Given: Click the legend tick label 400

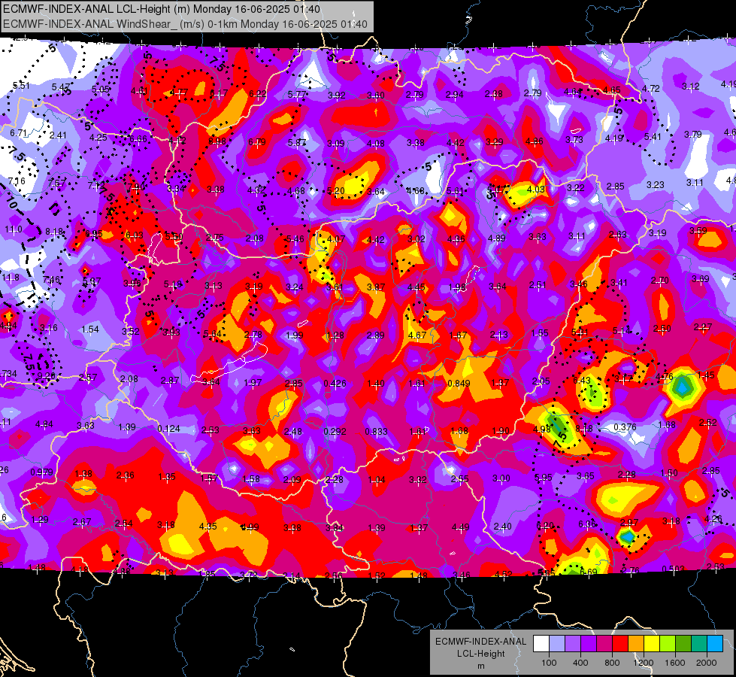Looking at the screenshot, I should click(x=580, y=663).
